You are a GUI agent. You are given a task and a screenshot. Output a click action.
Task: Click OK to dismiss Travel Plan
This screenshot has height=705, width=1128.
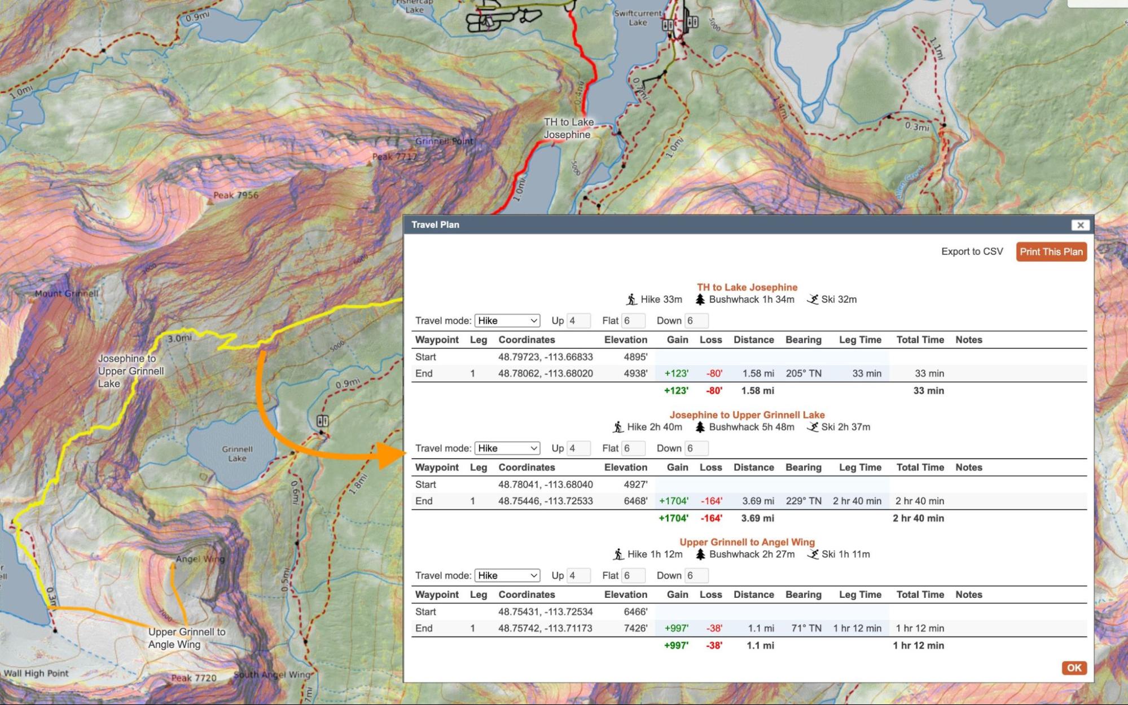pos(1073,668)
